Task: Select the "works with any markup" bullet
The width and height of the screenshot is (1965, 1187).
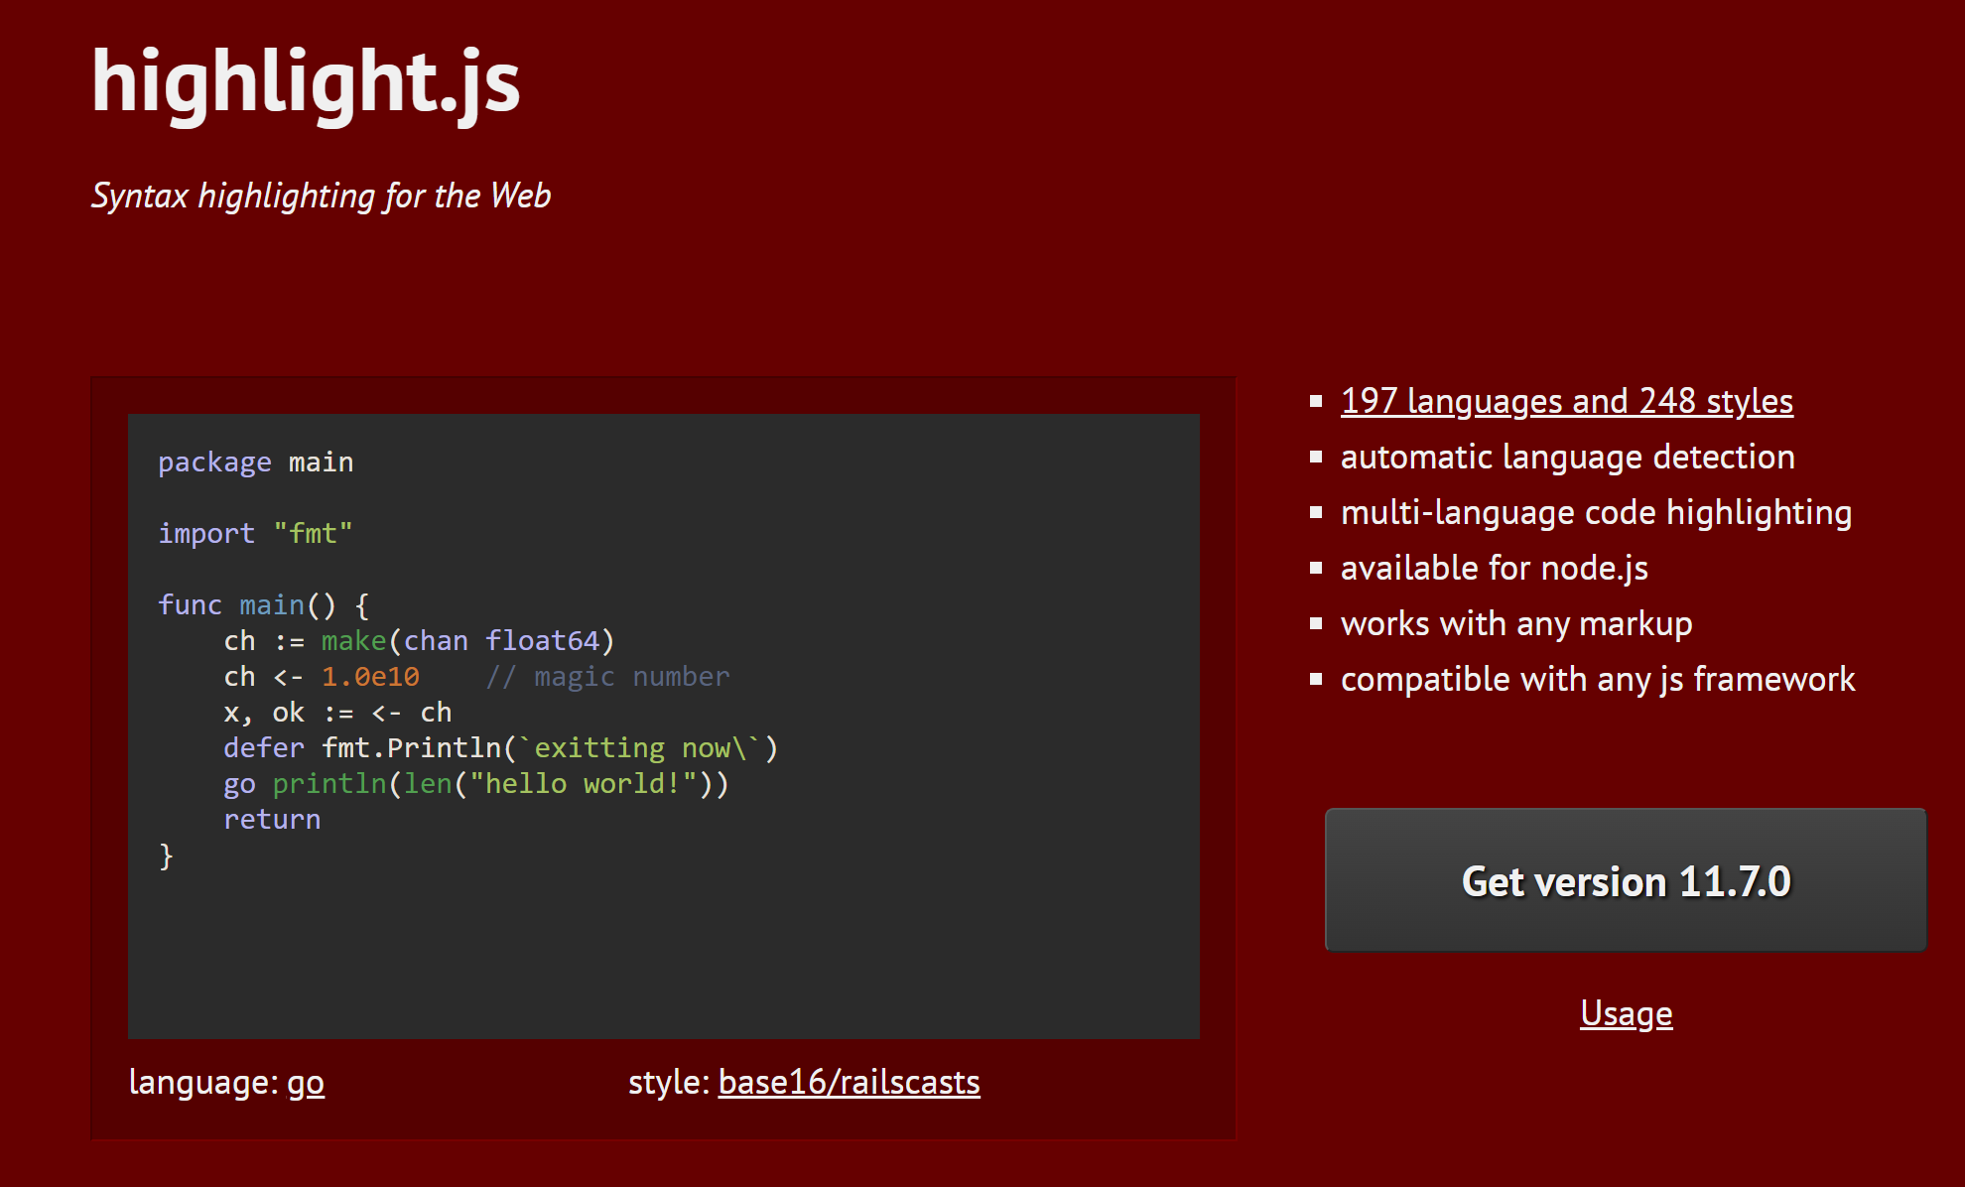Action: [1515, 623]
